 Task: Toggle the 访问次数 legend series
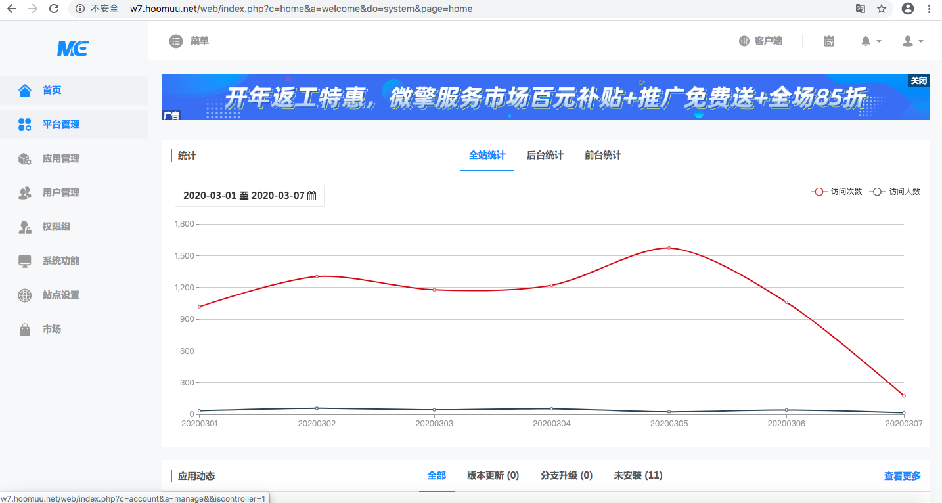(836, 192)
